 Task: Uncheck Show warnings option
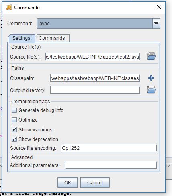[x=14, y=130]
